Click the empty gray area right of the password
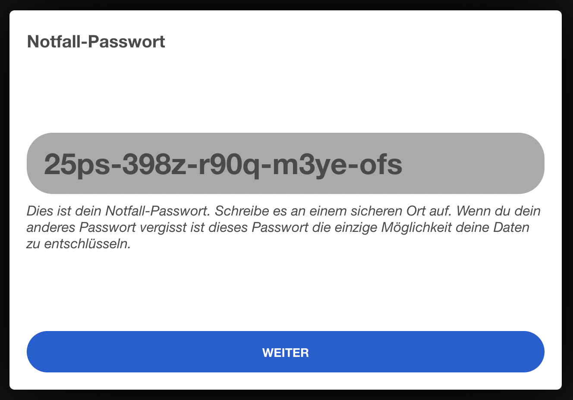 pyautogui.click(x=475, y=164)
